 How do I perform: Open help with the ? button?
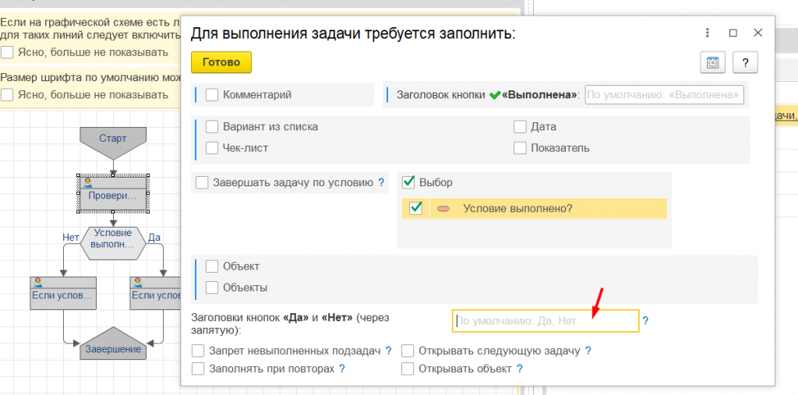click(x=745, y=62)
